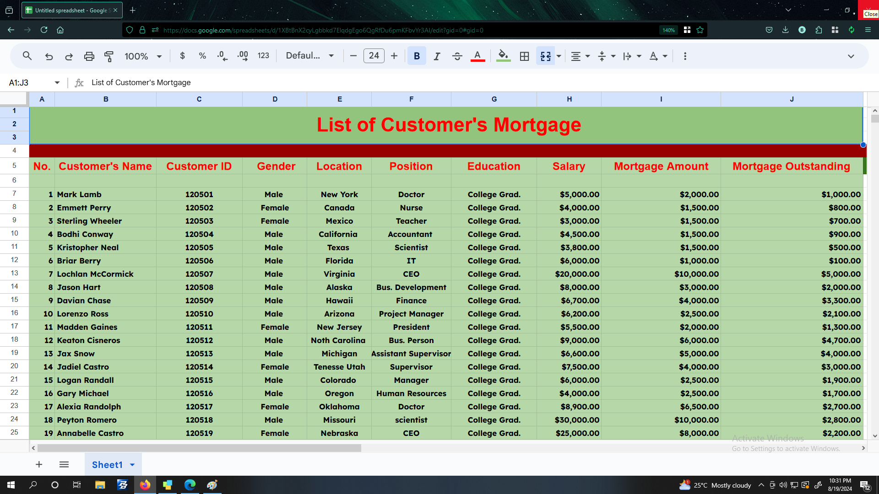The image size is (879, 494).
Task: Click the undo arrow icon
Action: tap(49, 56)
